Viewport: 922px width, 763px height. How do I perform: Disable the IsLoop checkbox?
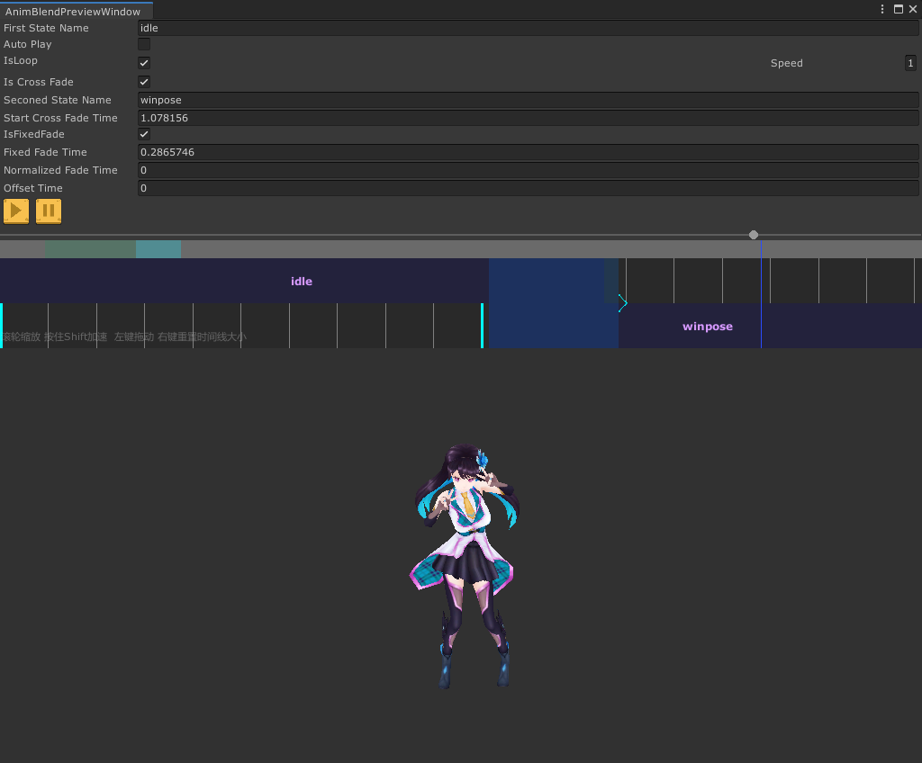143,62
